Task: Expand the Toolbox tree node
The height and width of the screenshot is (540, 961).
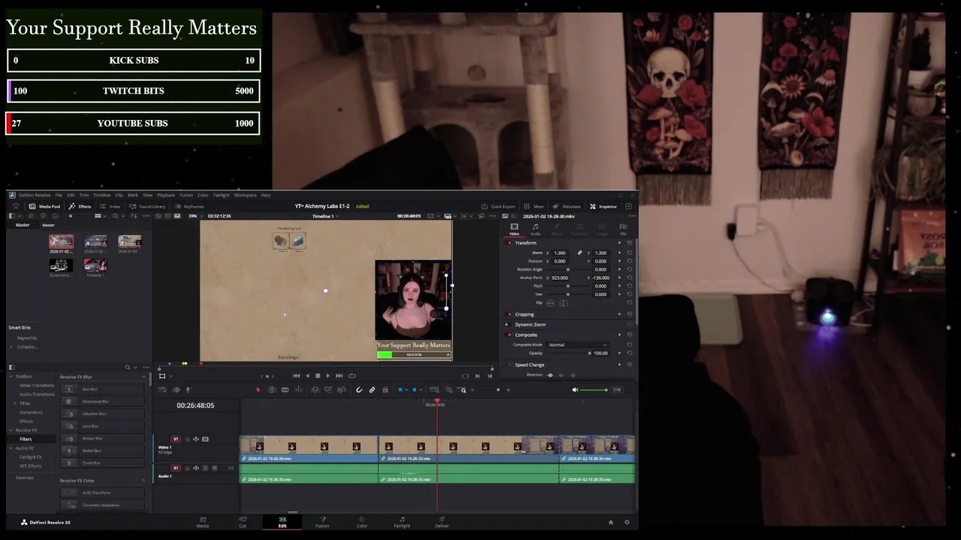Action: (12, 376)
